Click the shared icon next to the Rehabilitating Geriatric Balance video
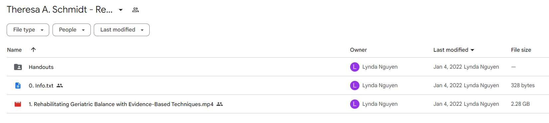 (x=219, y=104)
